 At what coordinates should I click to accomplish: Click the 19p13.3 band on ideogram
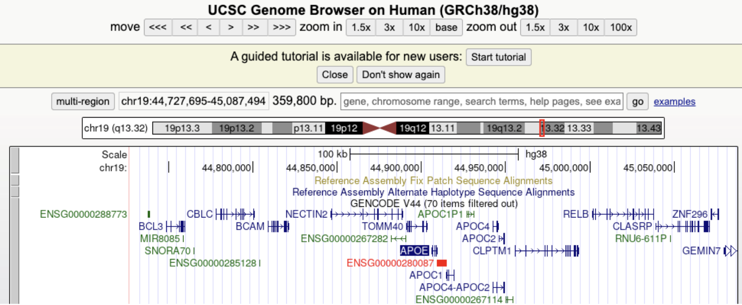(182, 128)
